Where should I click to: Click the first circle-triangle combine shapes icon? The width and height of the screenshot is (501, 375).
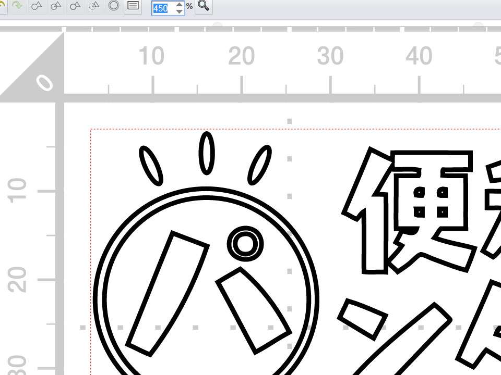37,6
